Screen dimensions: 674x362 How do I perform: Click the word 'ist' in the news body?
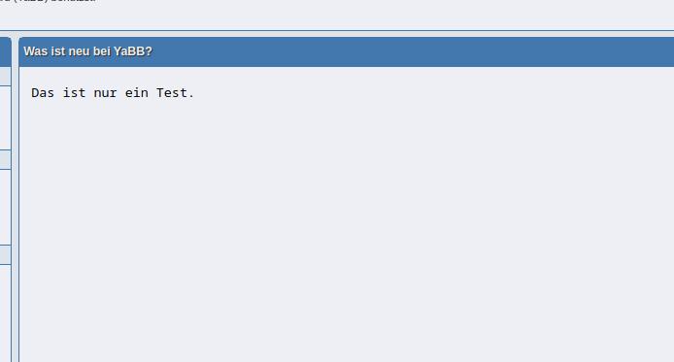75,93
